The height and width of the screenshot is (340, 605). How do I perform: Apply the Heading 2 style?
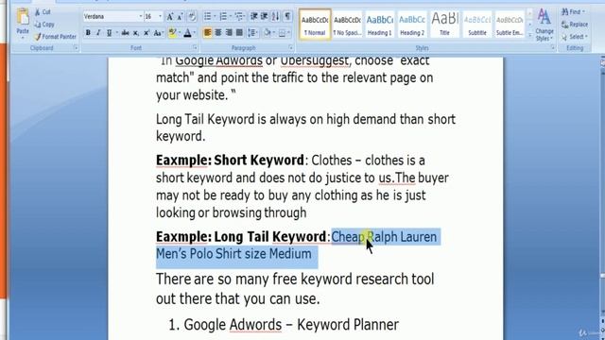point(412,25)
